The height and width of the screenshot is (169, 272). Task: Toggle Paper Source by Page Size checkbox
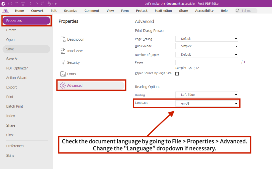[x=177, y=74]
